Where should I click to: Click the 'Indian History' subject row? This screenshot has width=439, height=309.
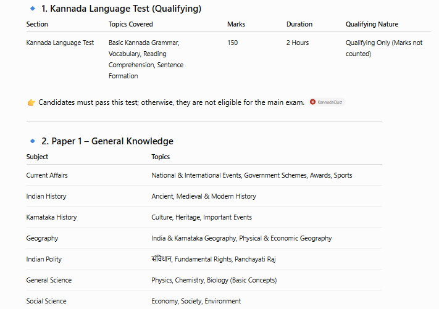click(204, 196)
